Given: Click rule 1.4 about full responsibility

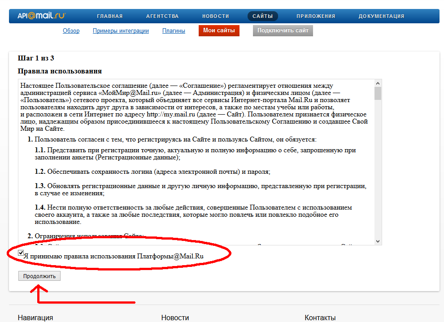Looking at the screenshot, I should [x=193, y=215].
